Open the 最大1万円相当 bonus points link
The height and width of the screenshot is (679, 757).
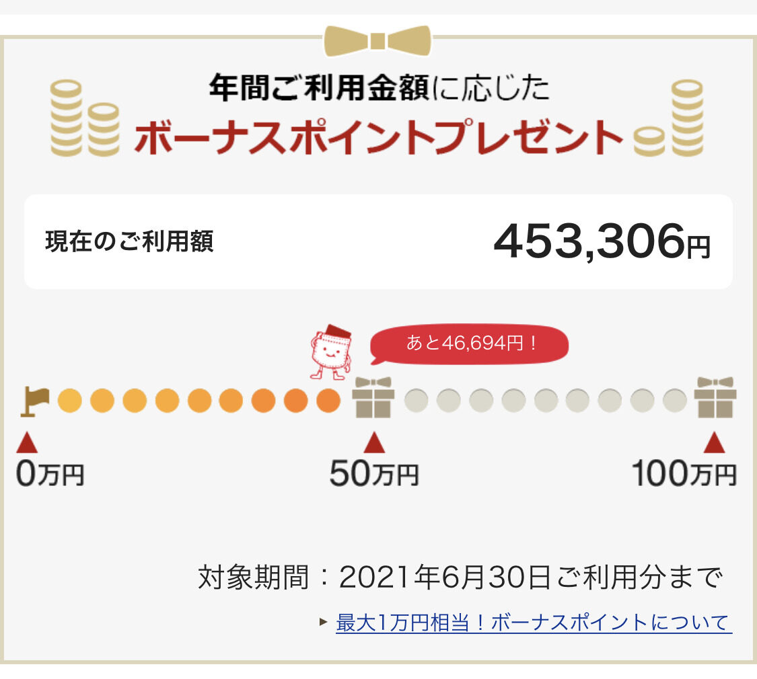[x=534, y=622]
